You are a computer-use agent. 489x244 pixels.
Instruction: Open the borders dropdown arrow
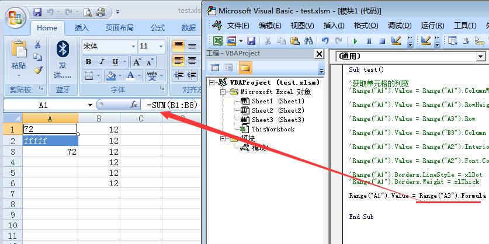[x=99, y=75]
